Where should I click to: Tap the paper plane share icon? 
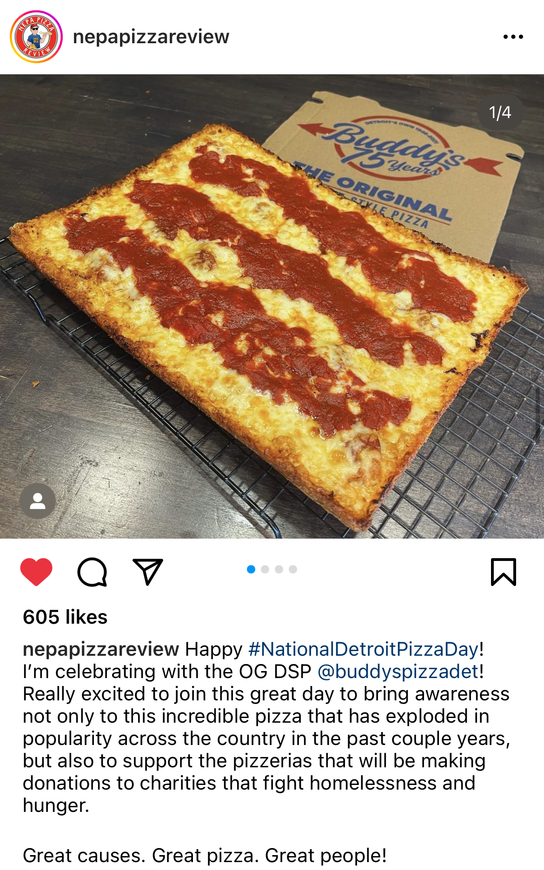click(148, 572)
